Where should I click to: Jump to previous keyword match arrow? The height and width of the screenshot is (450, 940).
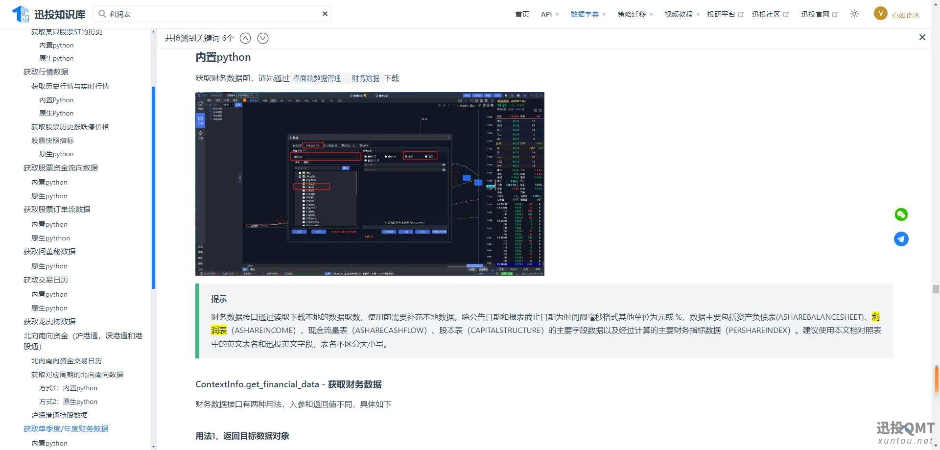pyautogui.click(x=245, y=38)
